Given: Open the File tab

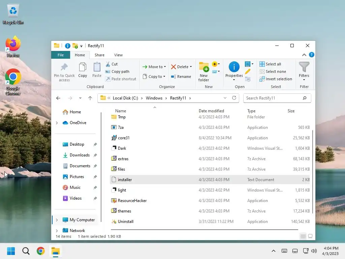Looking at the screenshot, I should click(61, 55).
